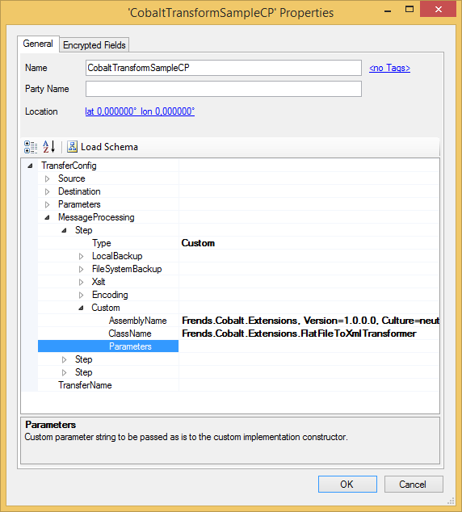Select the AssemblyName property
This screenshot has height=512, width=462.
(x=138, y=321)
